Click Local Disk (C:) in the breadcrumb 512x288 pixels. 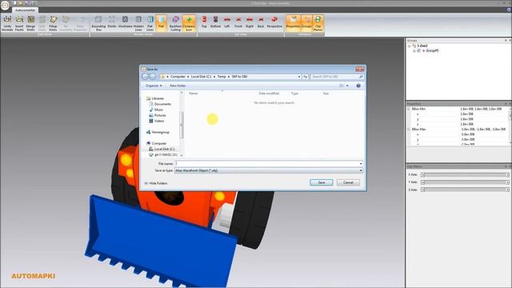(201, 77)
